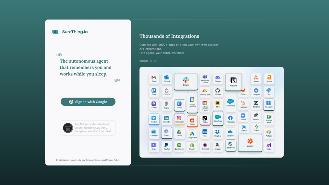Select the Trello icon tile
The image size is (329, 185).
(x=154, y=92)
